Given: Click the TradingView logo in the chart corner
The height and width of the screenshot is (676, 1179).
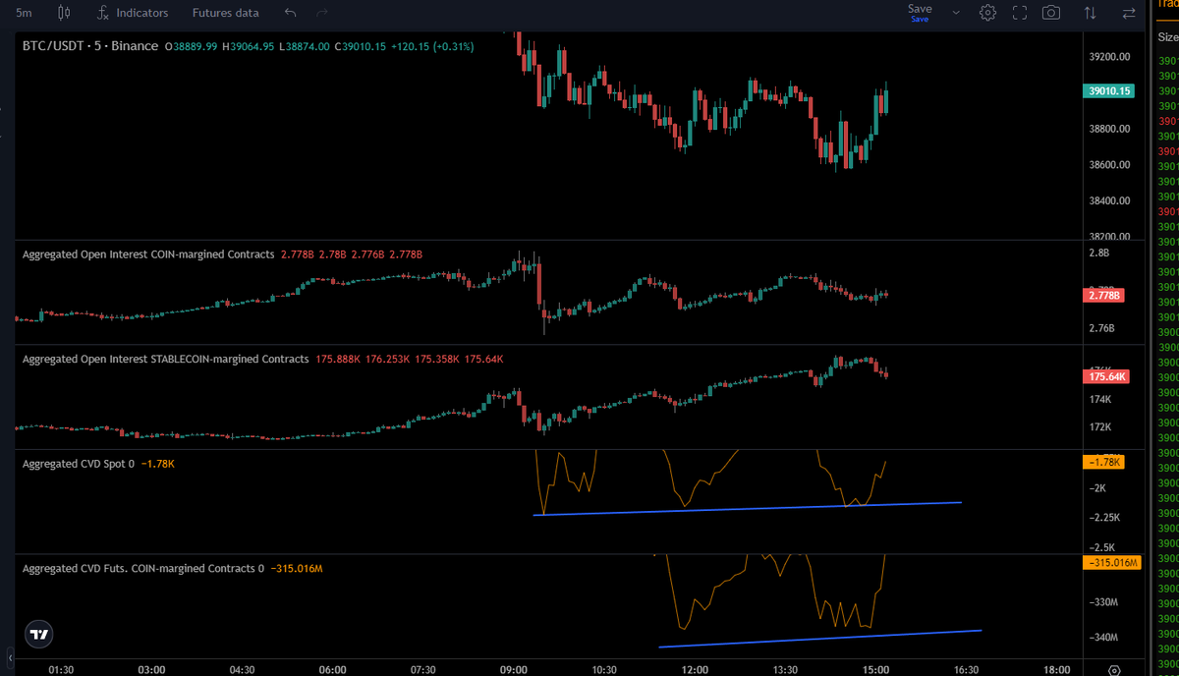Looking at the screenshot, I should click(39, 634).
